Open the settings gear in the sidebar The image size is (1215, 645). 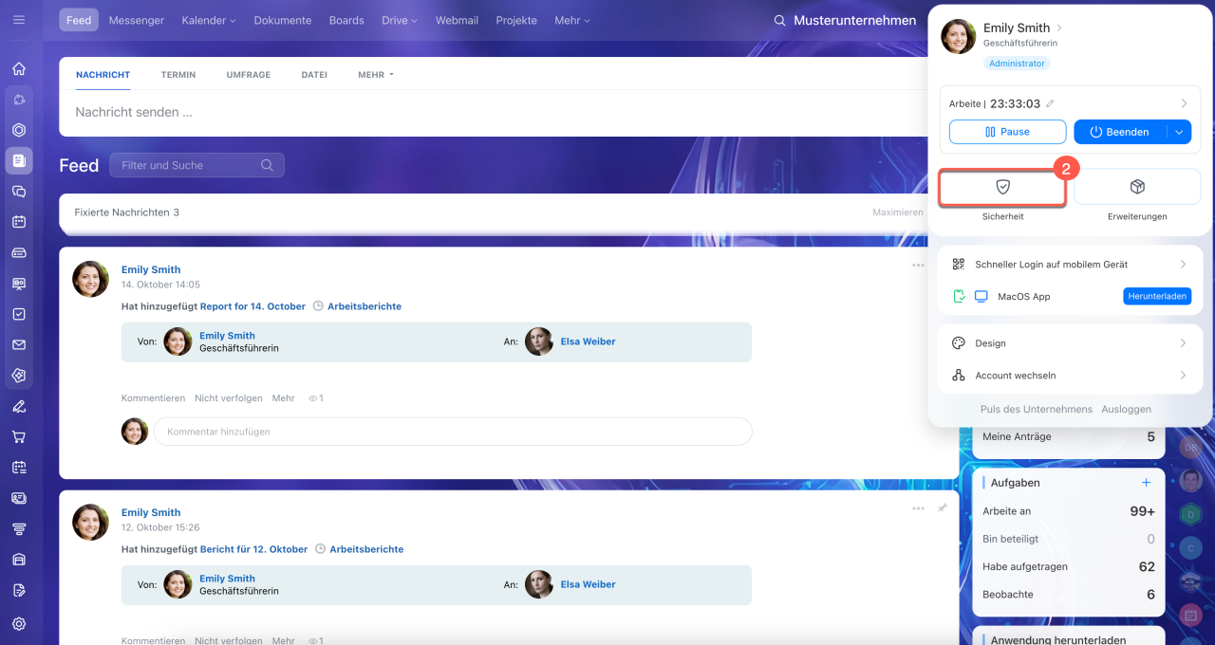coord(19,624)
